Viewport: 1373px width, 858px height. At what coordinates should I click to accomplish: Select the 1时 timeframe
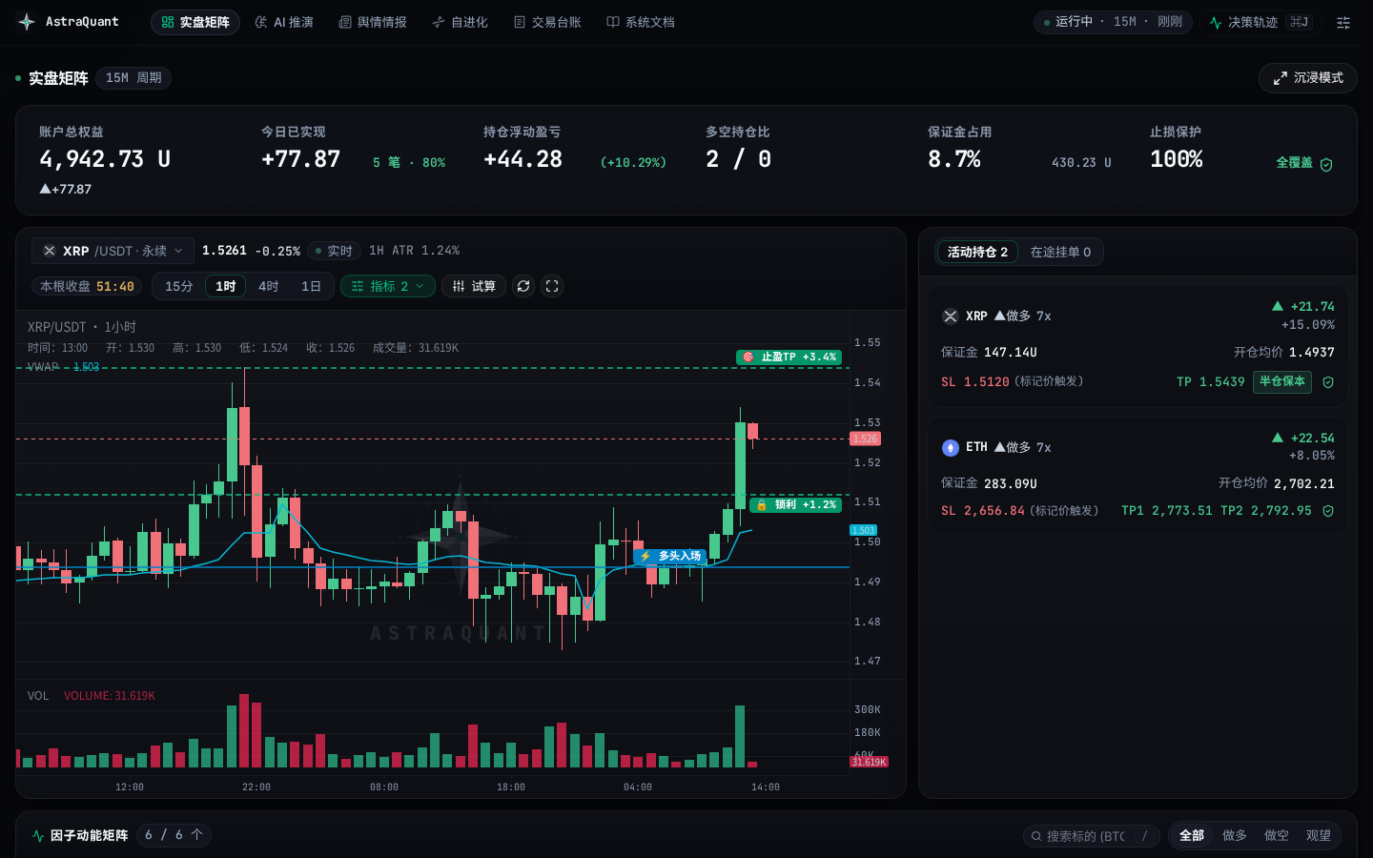coord(226,286)
